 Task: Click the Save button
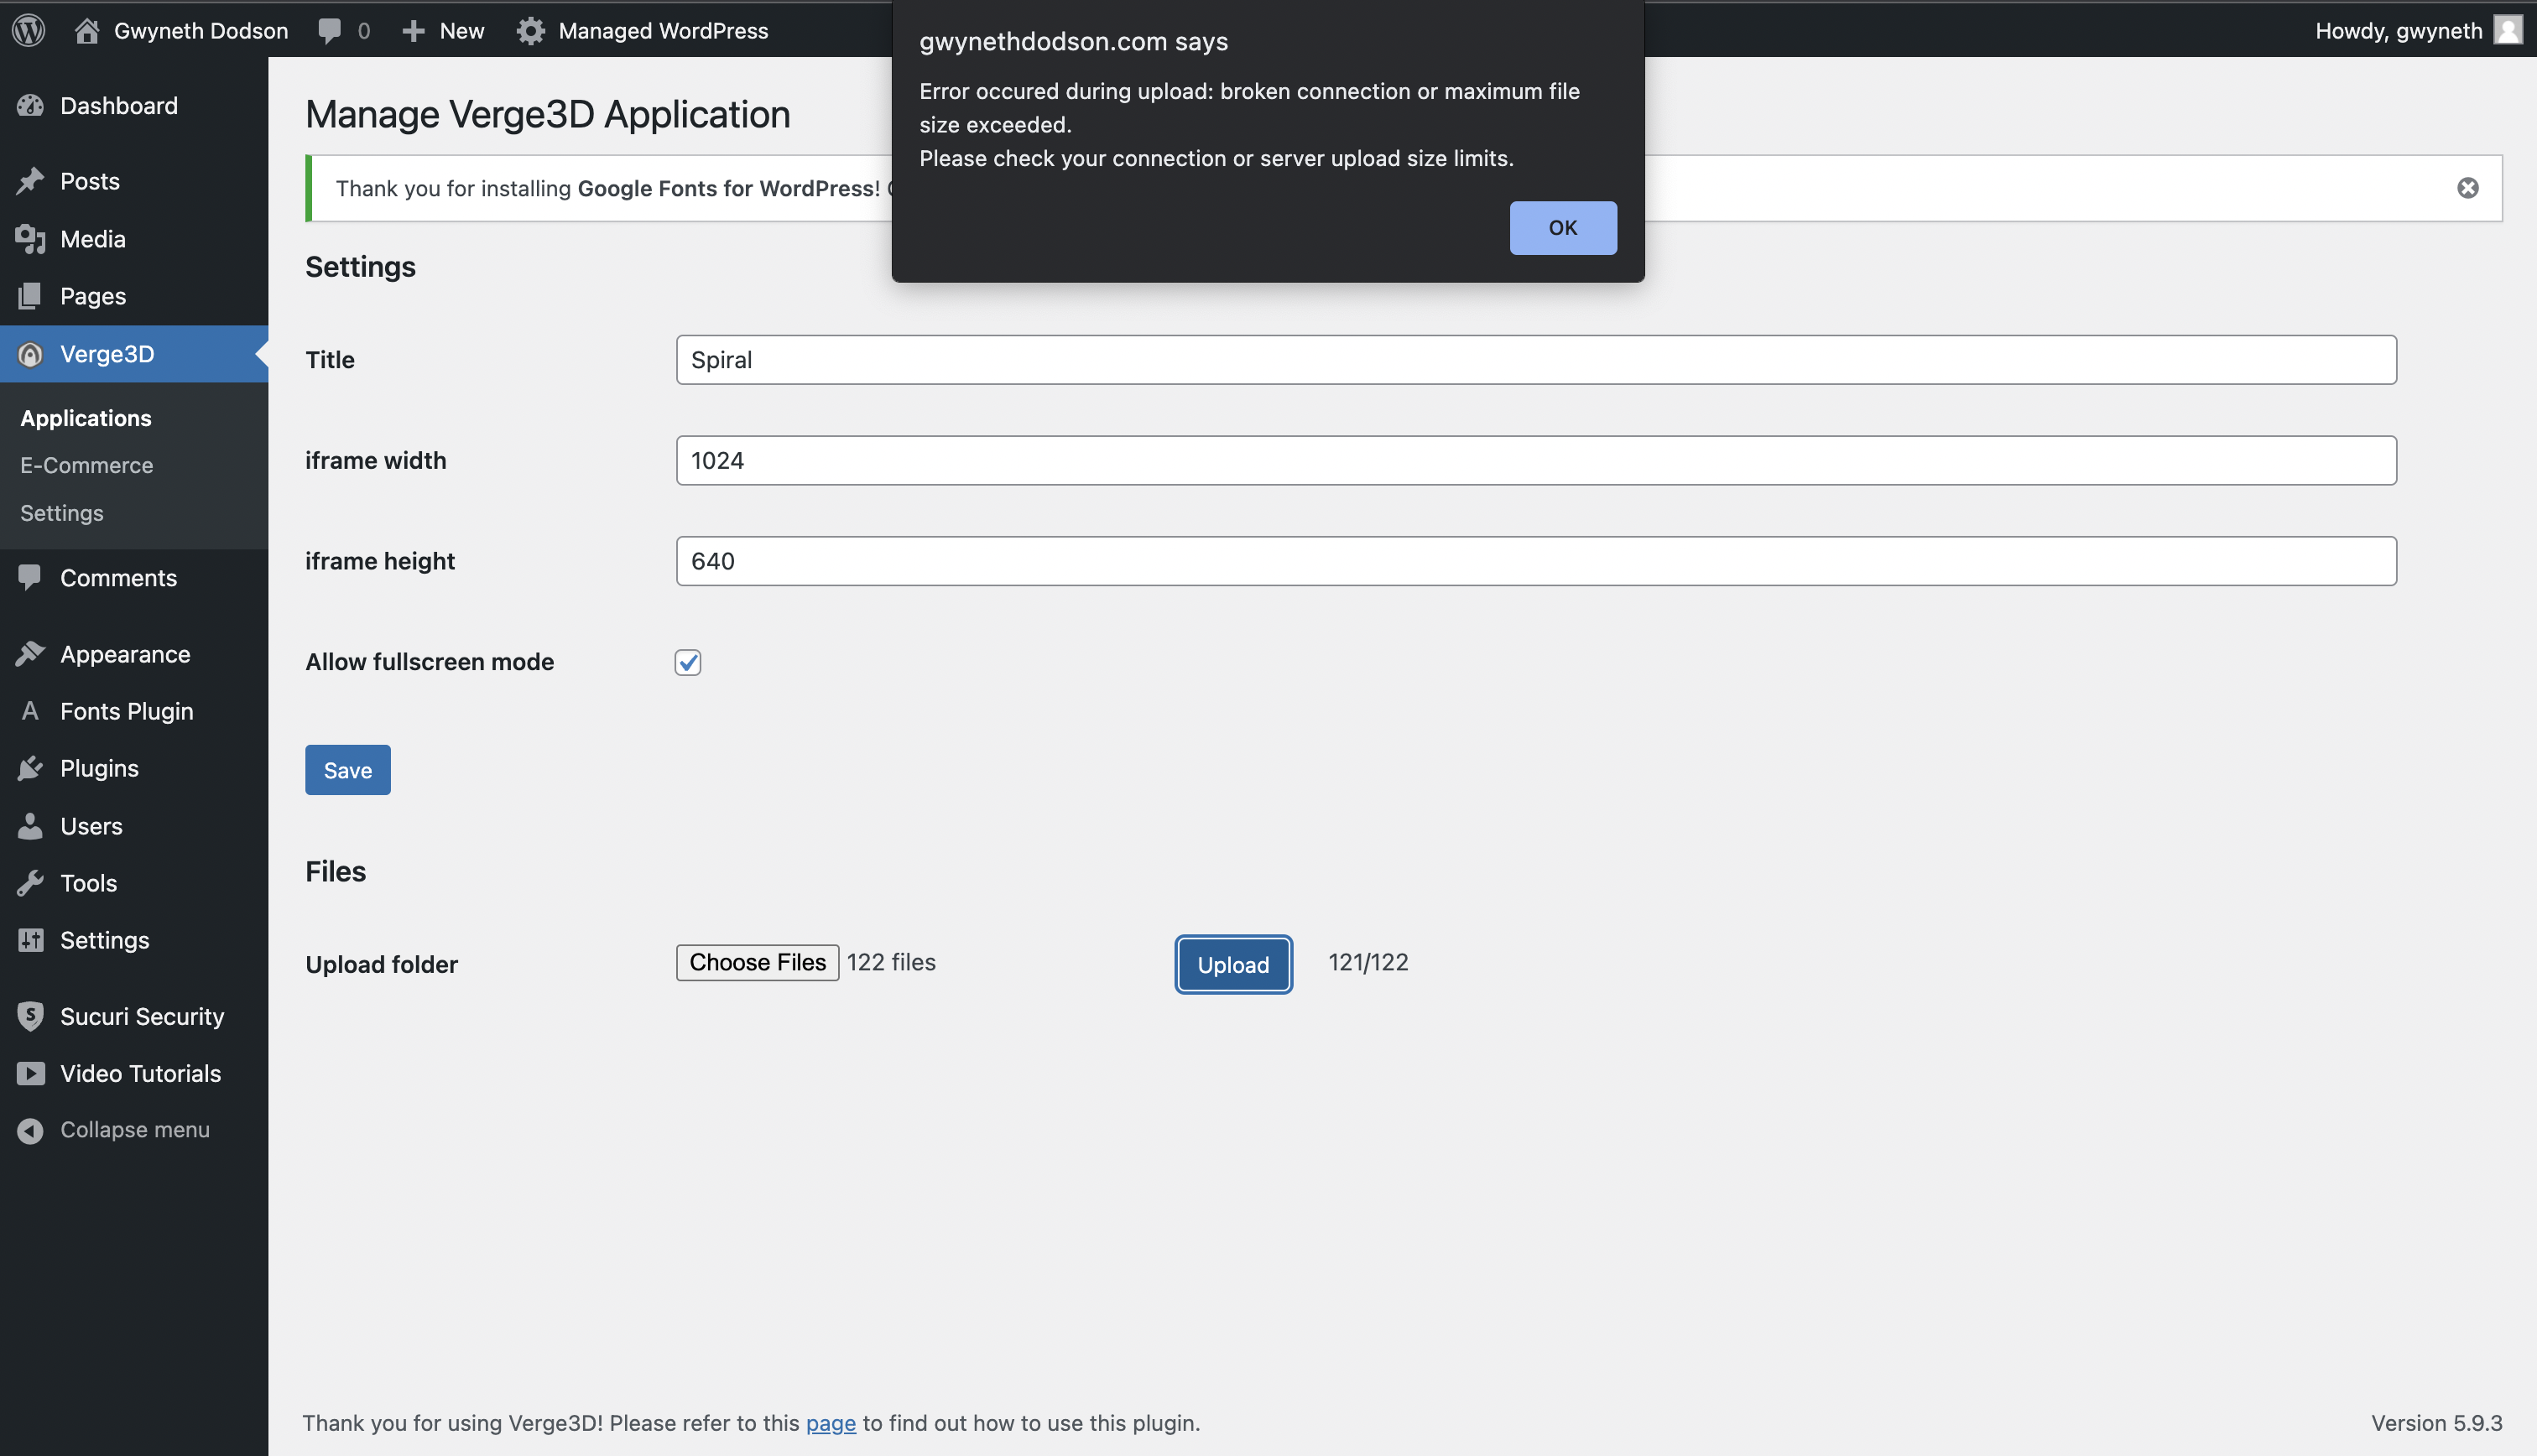click(348, 770)
